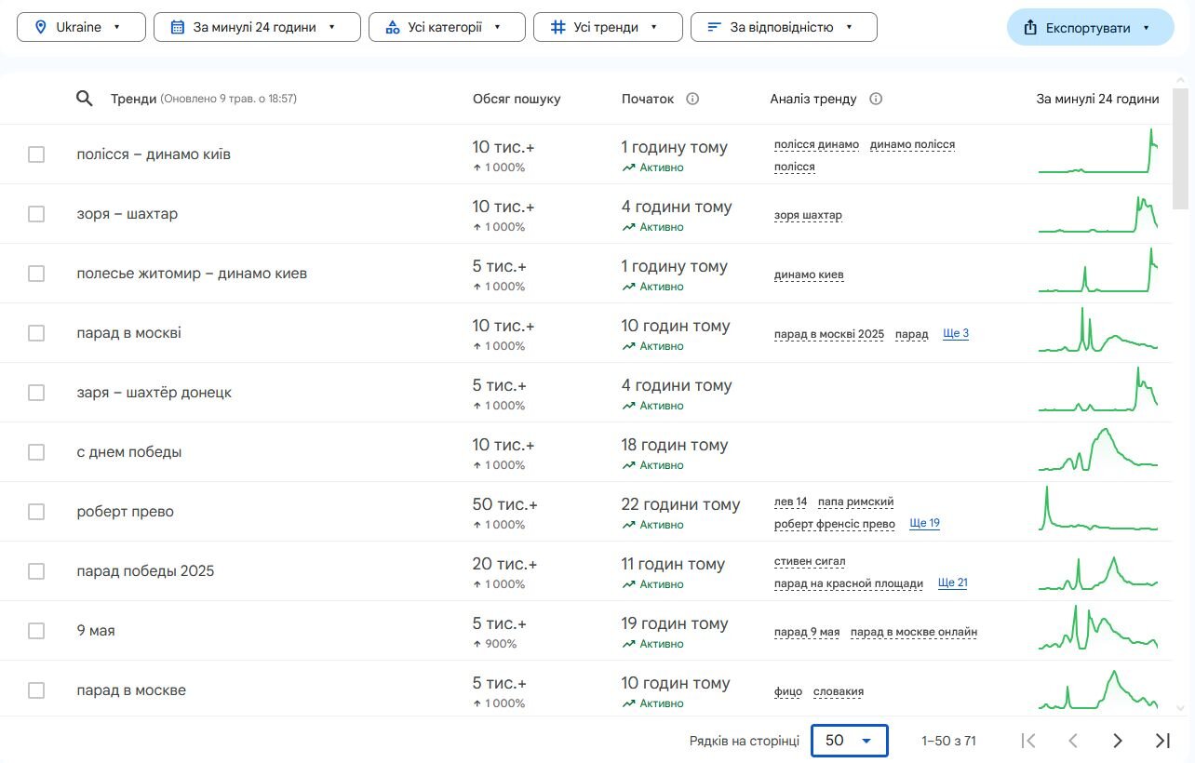Click the info icon next to Аналіз тренду
The image size is (1195, 763).
pos(876,99)
